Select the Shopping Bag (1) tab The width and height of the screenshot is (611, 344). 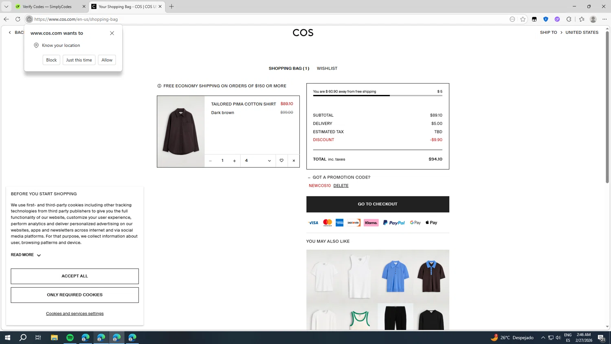[x=289, y=68]
